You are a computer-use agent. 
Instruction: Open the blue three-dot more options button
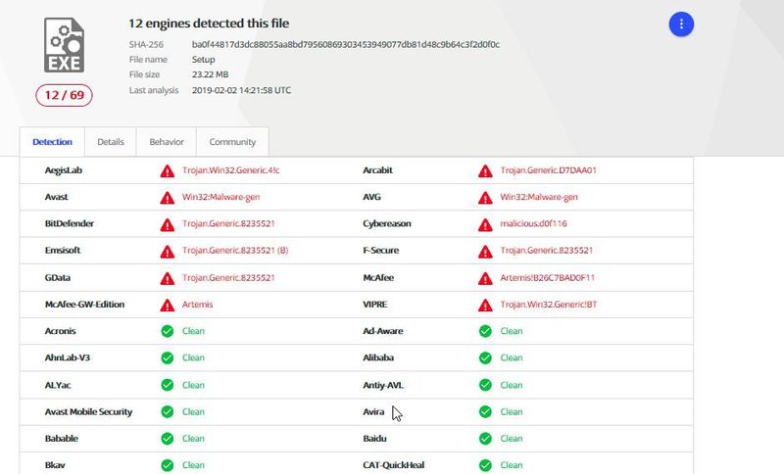(681, 24)
